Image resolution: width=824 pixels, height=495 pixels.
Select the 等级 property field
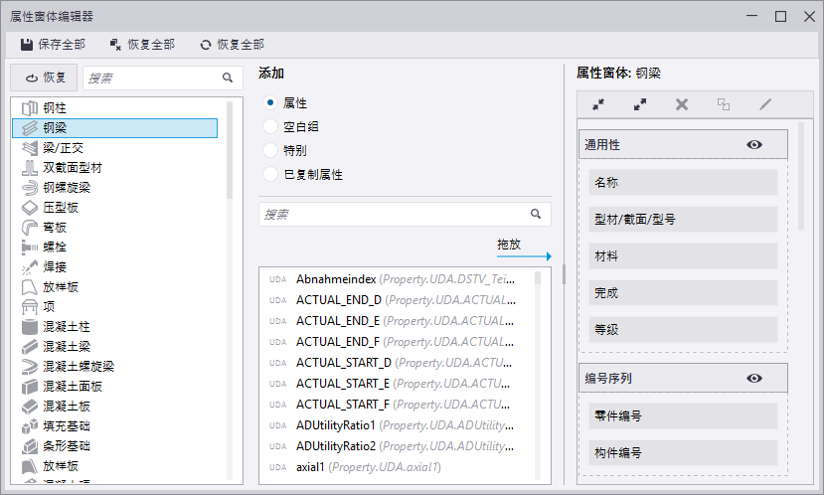coord(683,329)
